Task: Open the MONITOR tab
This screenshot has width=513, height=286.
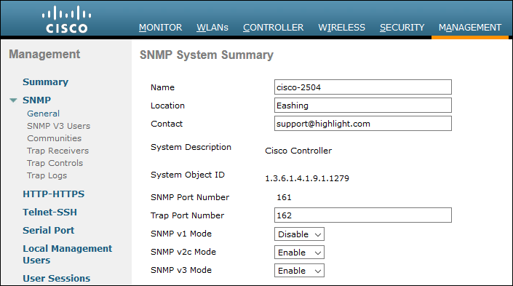Action: pos(160,28)
